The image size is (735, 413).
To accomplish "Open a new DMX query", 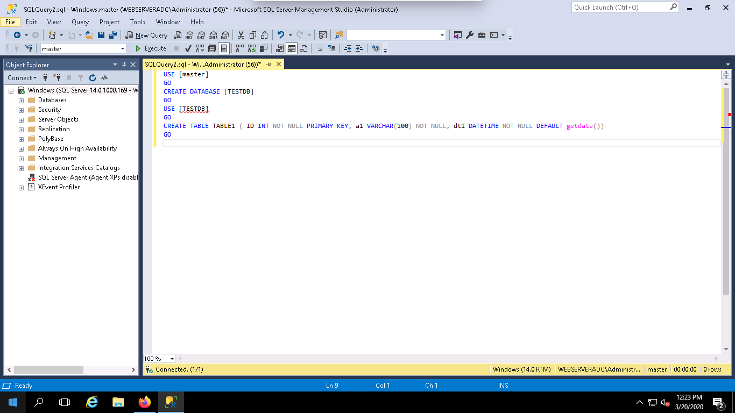I will (201, 35).
